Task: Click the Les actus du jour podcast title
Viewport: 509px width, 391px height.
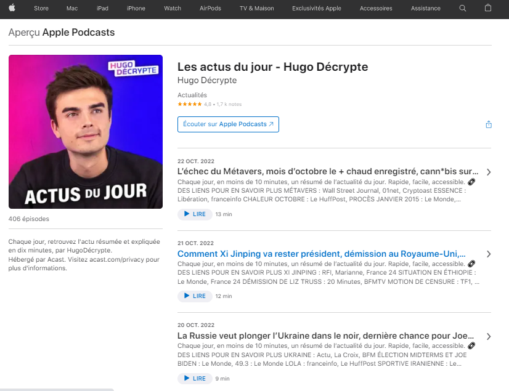Action: (x=272, y=67)
